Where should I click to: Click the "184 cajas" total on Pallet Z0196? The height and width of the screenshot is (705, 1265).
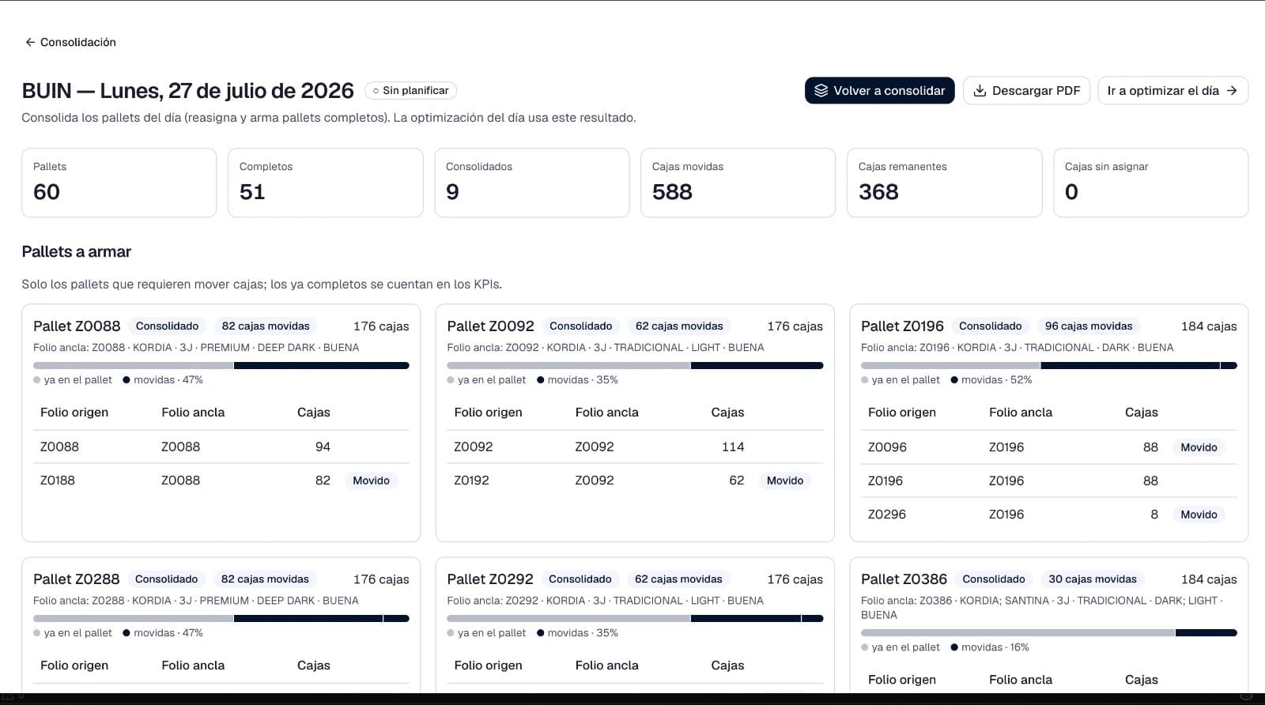[x=1209, y=326]
